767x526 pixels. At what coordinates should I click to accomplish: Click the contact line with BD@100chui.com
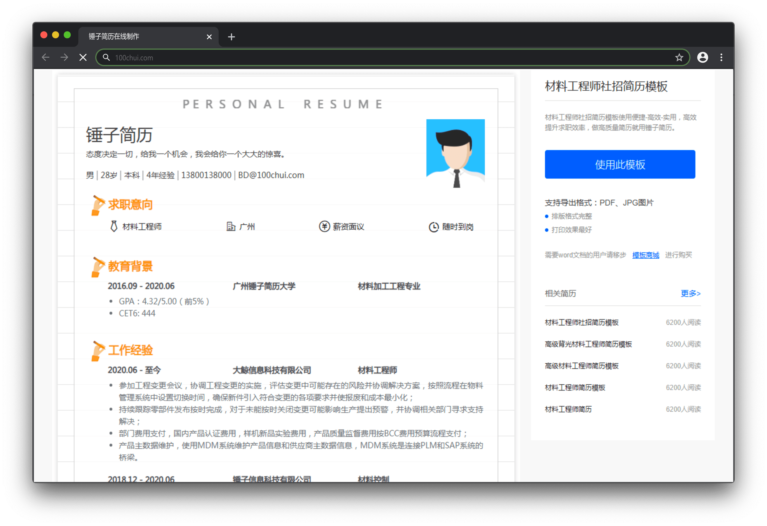[195, 175]
